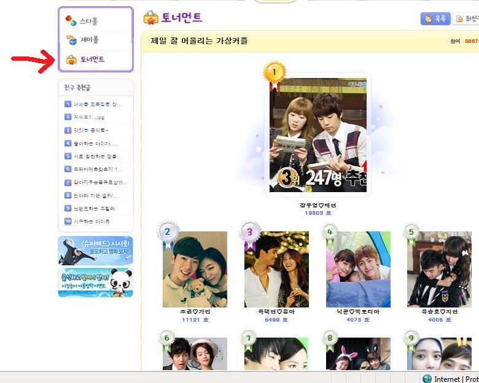Click the 유승호♡지연 name link
Image resolution: width=479 pixels, height=383 pixels.
coord(439,312)
